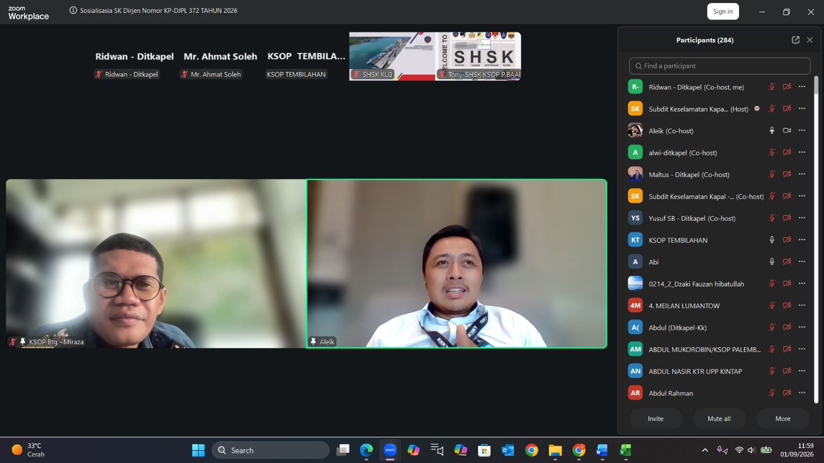
Task: Open Microsoft Store from the taskbar
Action: pyautogui.click(x=484, y=450)
